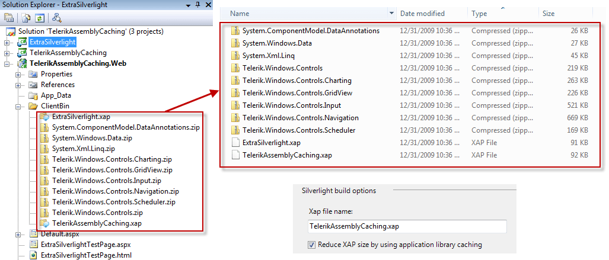The image size is (609, 260).
Task: Click the Telerik.Windows.Controls.Input zipped folder icon
Action: 235,105
